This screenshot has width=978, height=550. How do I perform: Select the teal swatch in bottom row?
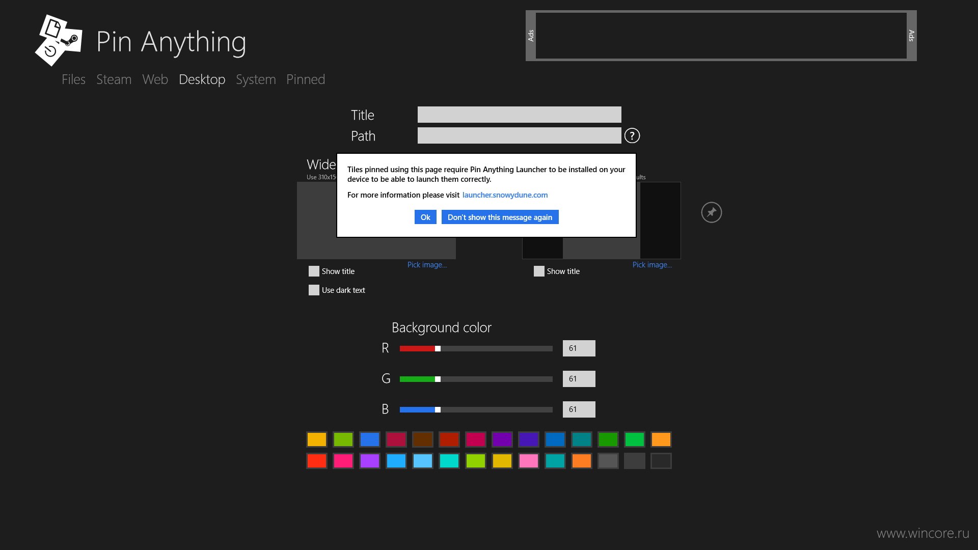coord(555,461)
